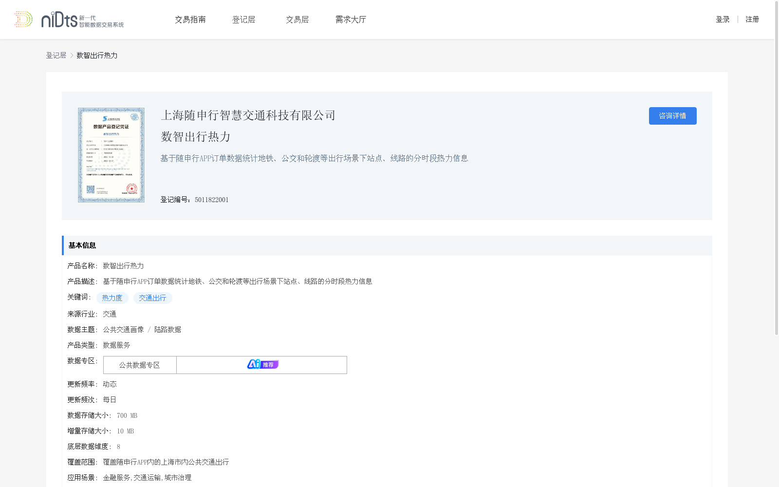This screenshot has width=779, height=487.
Task: Click the 注册 link
Action: 752,19
